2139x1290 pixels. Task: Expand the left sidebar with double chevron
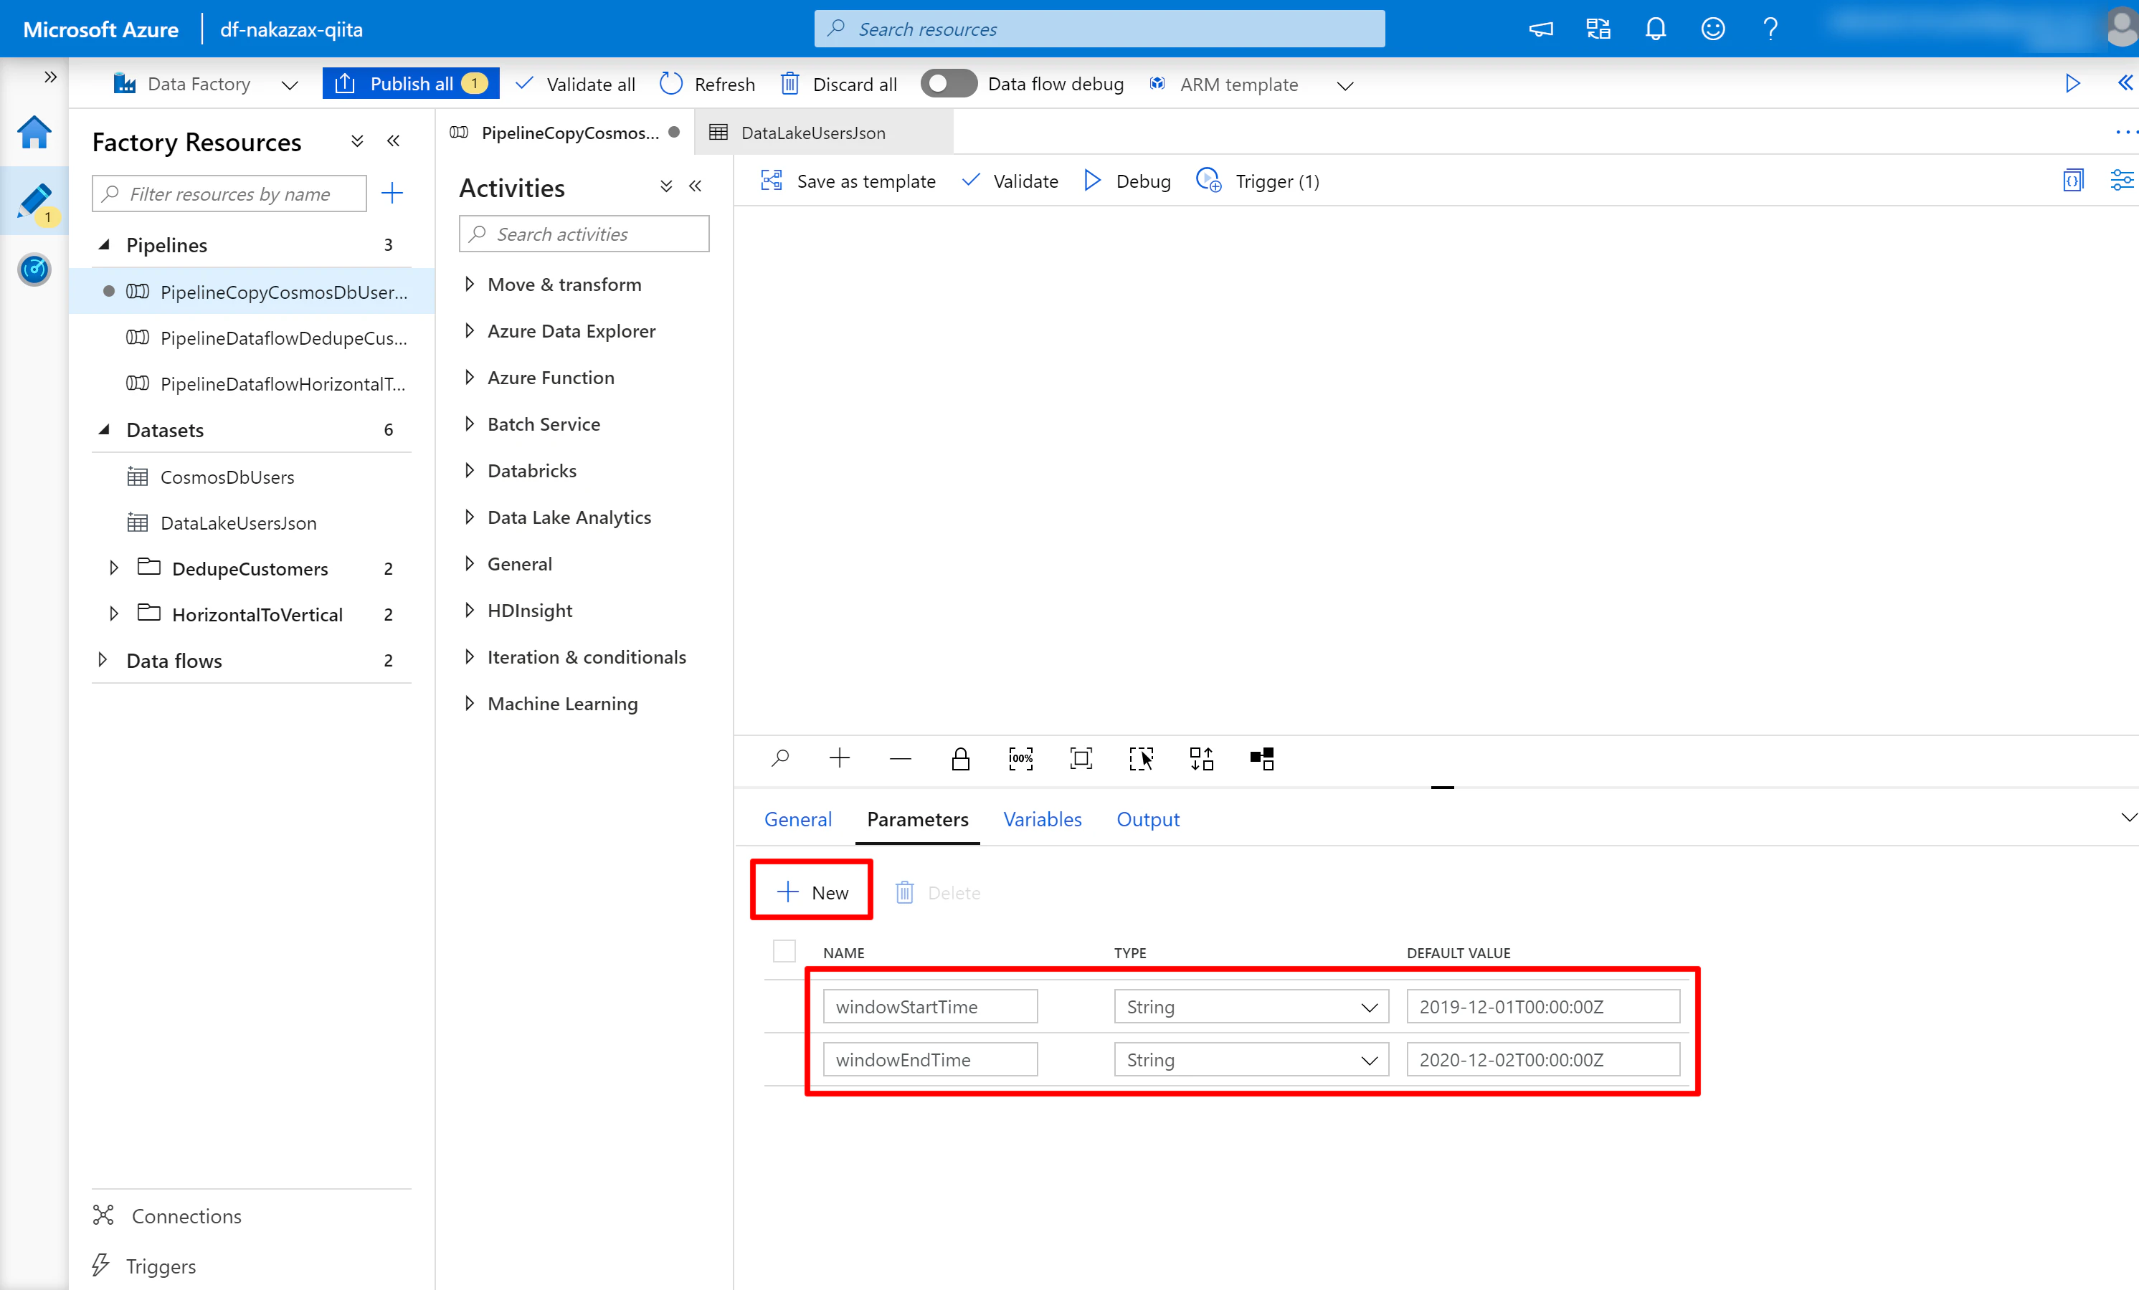click(50, 77)
